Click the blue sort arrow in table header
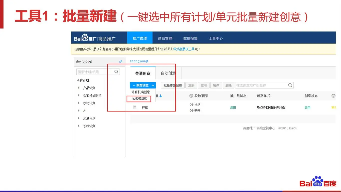Viewport: 341px width, 192px height. (x=161, y=96)
